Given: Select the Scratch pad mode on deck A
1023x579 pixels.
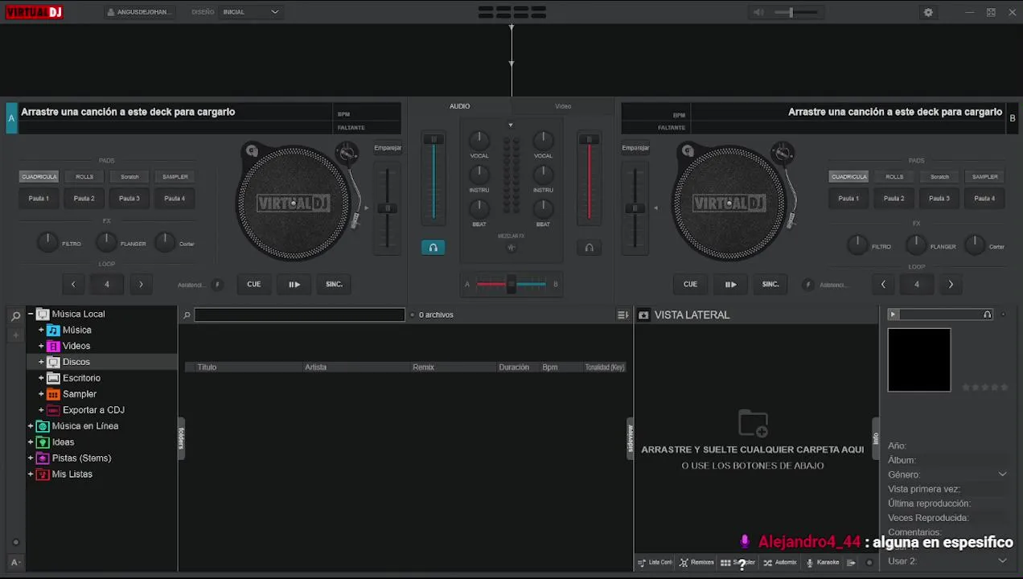Looking at the screenshot, I should (x=129, y=177).
